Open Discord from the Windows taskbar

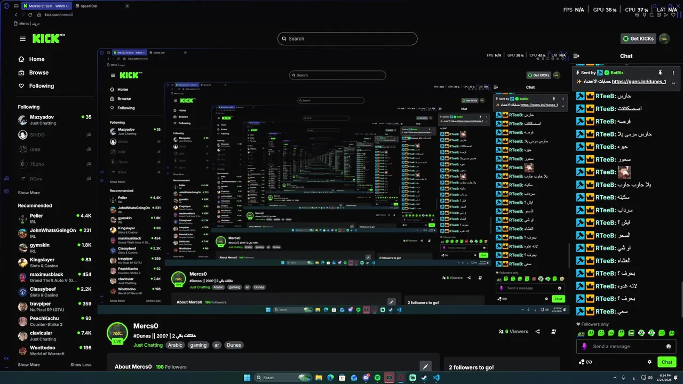click(366, 378)
